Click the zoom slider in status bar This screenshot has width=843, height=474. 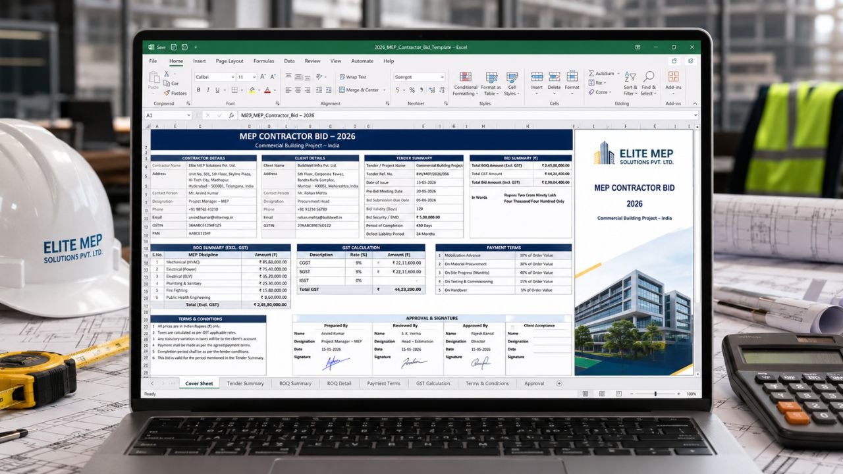click(655, 394)
